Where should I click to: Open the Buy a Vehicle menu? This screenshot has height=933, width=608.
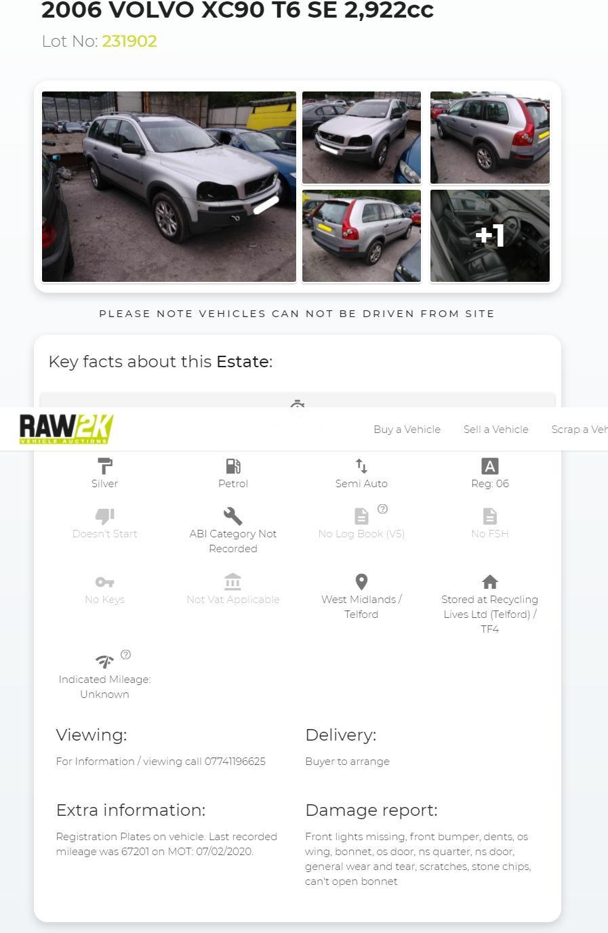[x=407, y=430]
